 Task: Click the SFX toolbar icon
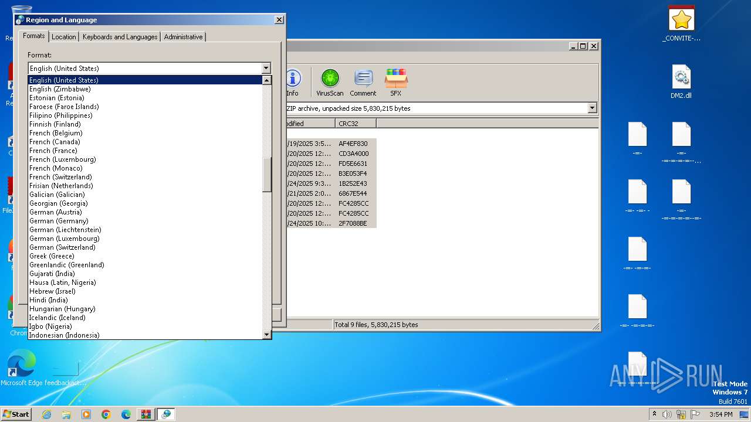click(396, 82)
